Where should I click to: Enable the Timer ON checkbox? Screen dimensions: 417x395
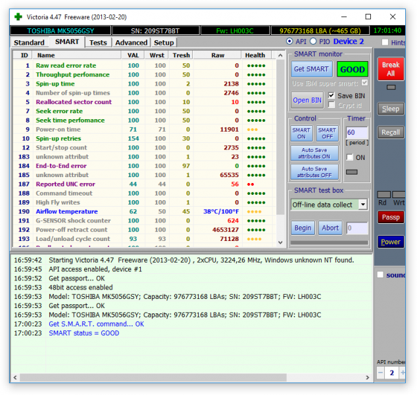pos(351,157)
